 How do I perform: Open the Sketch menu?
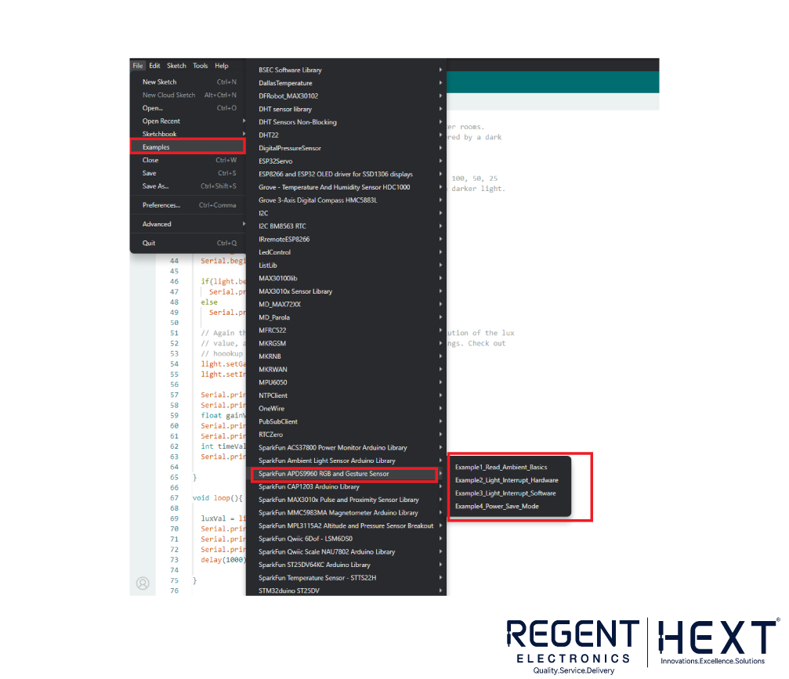[x=176, y=66]
